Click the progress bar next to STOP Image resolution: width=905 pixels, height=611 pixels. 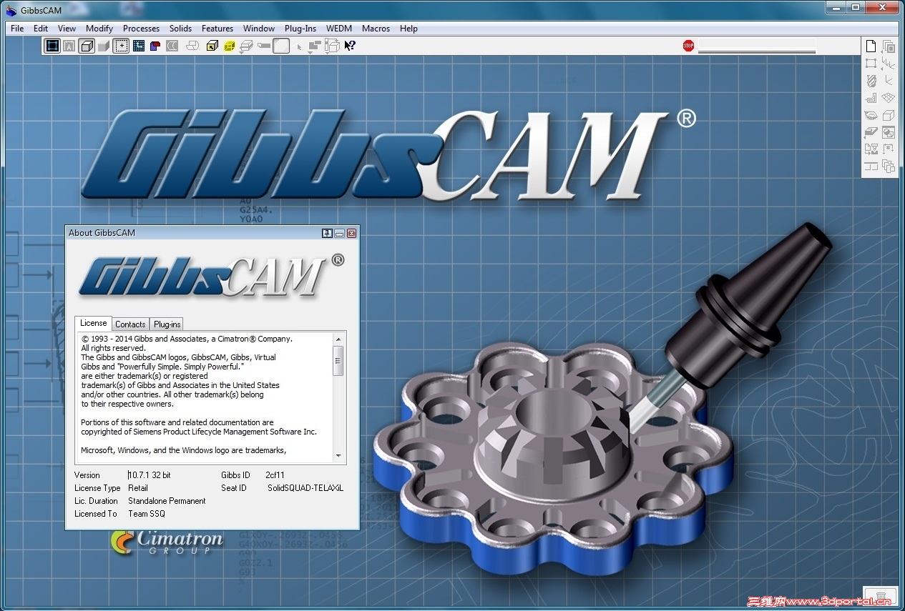[757, 46]
